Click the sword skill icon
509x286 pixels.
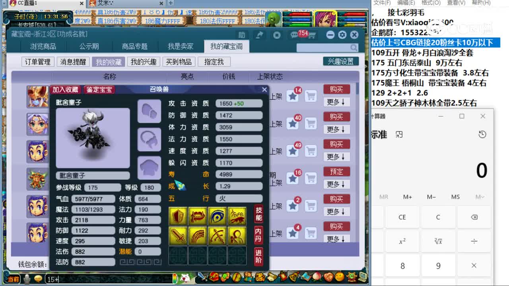tap(178, 236)
